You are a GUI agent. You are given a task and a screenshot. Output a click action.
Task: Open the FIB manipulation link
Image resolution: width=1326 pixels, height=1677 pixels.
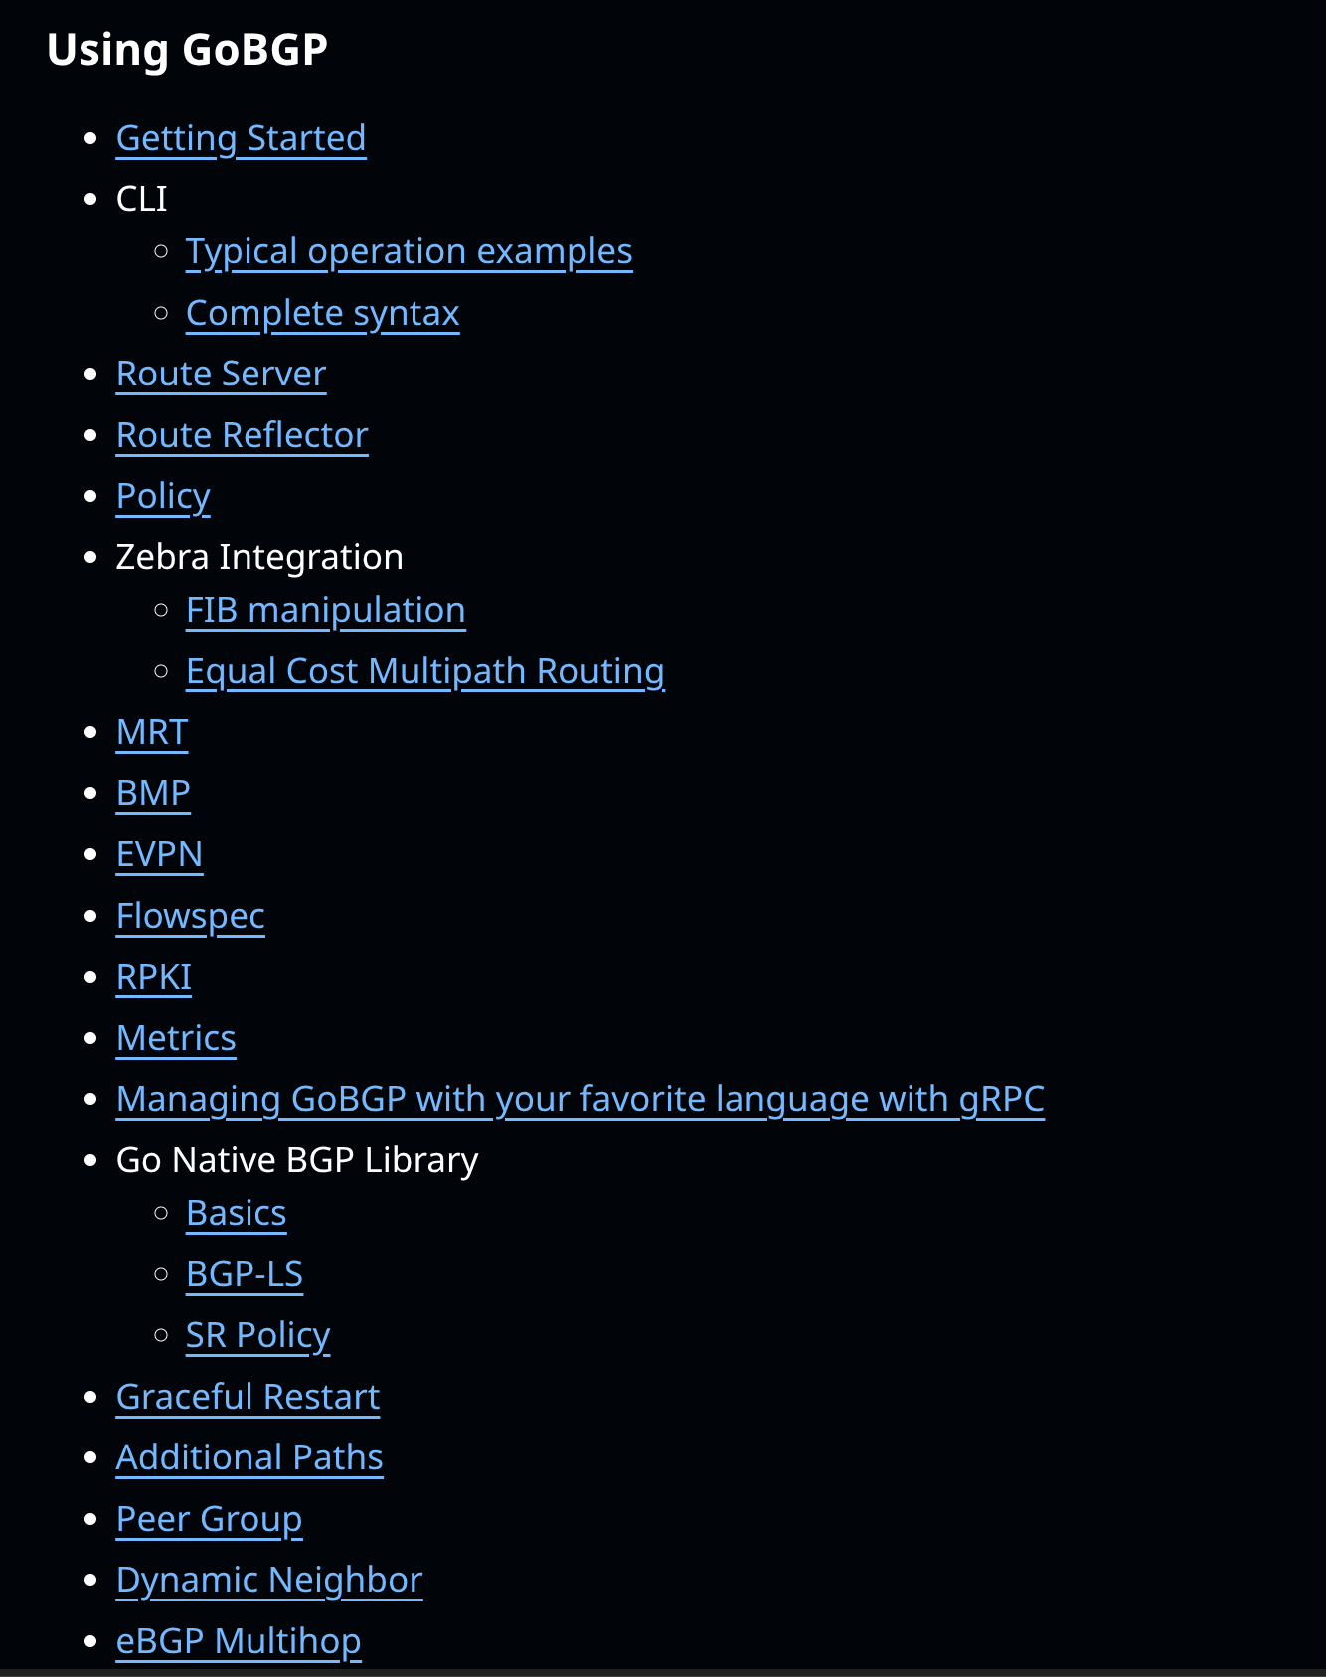click(325, 610)
